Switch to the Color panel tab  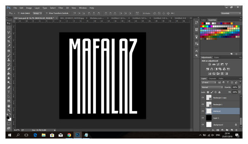point(204,20)
